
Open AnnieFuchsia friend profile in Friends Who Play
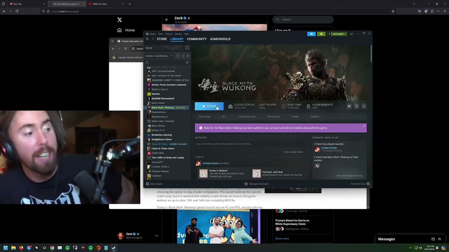329,148
